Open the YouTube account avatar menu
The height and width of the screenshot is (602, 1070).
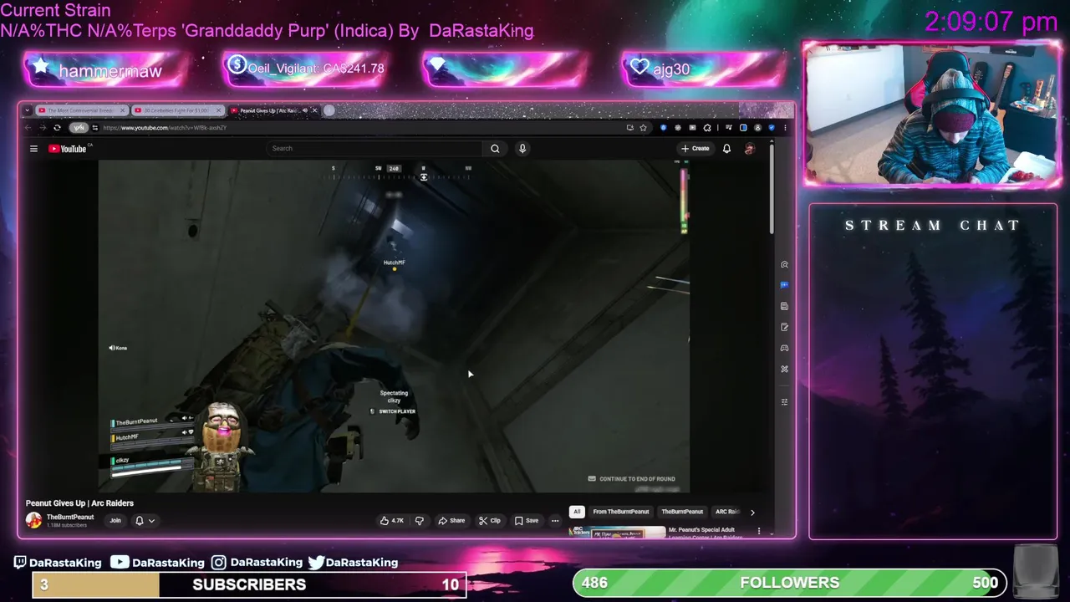750,149
